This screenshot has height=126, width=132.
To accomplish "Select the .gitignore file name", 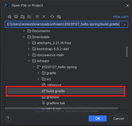I will point(54,85).
